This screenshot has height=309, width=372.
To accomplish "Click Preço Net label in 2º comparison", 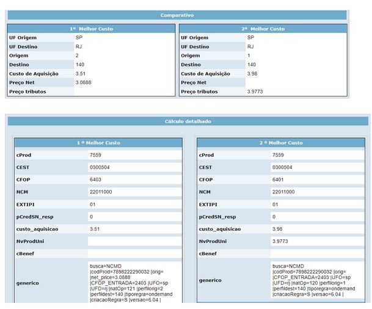I will [194, 82].
